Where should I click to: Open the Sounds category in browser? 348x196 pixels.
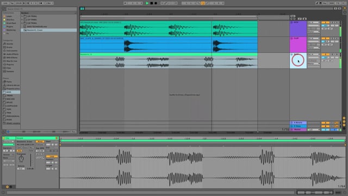tap(10, 44)
